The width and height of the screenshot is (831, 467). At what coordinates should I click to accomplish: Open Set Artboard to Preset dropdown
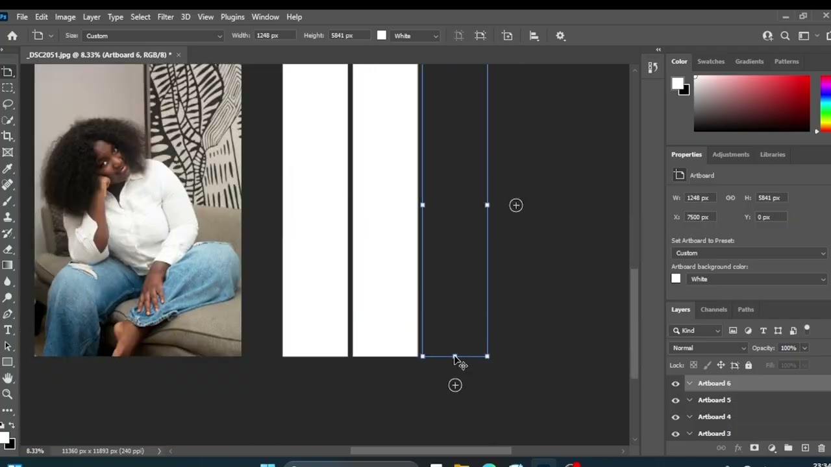(749, 253)
